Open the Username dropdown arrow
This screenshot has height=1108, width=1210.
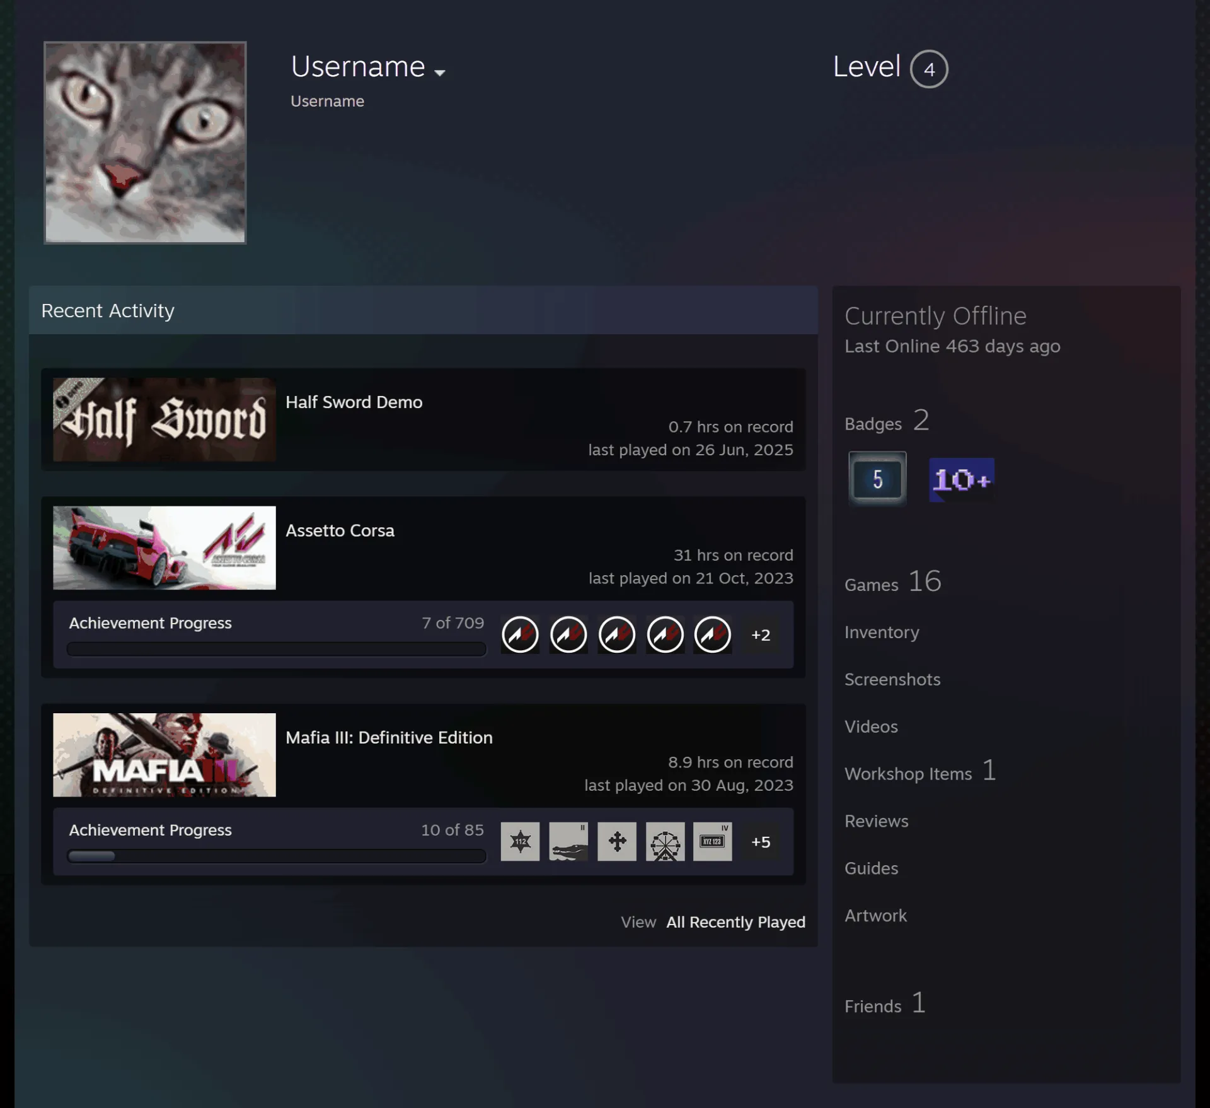pyautogui.click(x=440, y=73)
